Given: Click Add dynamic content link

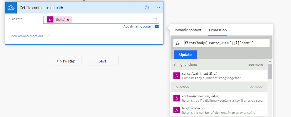Looking at the screenshot, I should click(x=138, y=26).
